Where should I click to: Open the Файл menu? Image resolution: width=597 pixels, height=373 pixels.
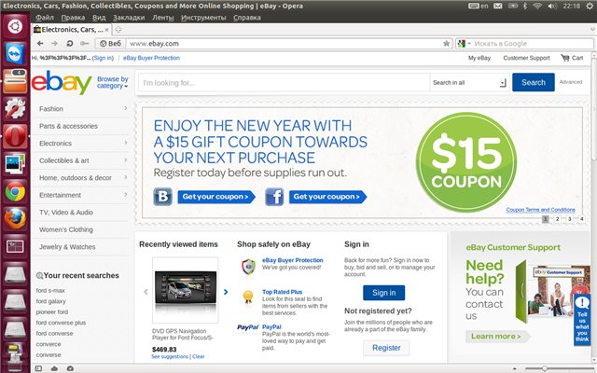45,18
